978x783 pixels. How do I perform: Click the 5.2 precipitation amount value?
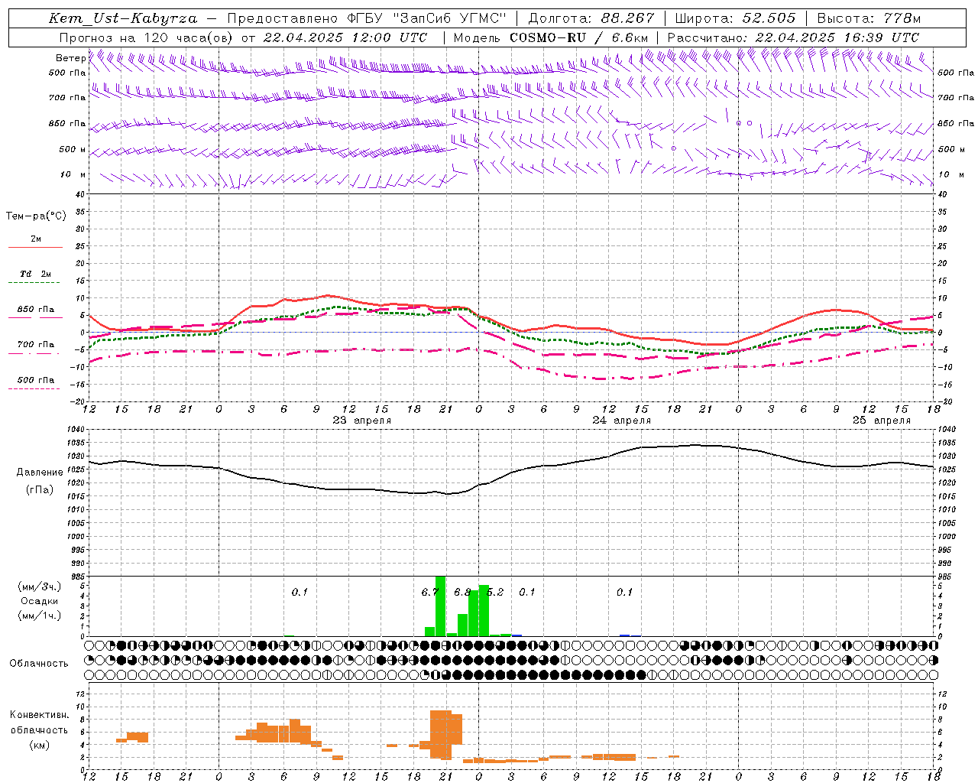tap(495, 593)
